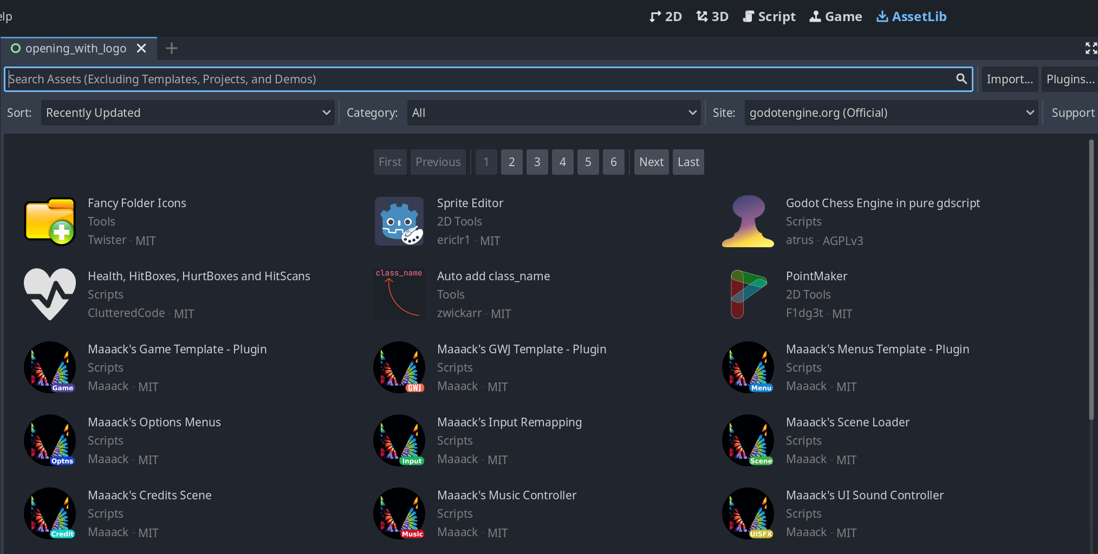
Task: Click the Next page button
Action: (x=651, y=162)
